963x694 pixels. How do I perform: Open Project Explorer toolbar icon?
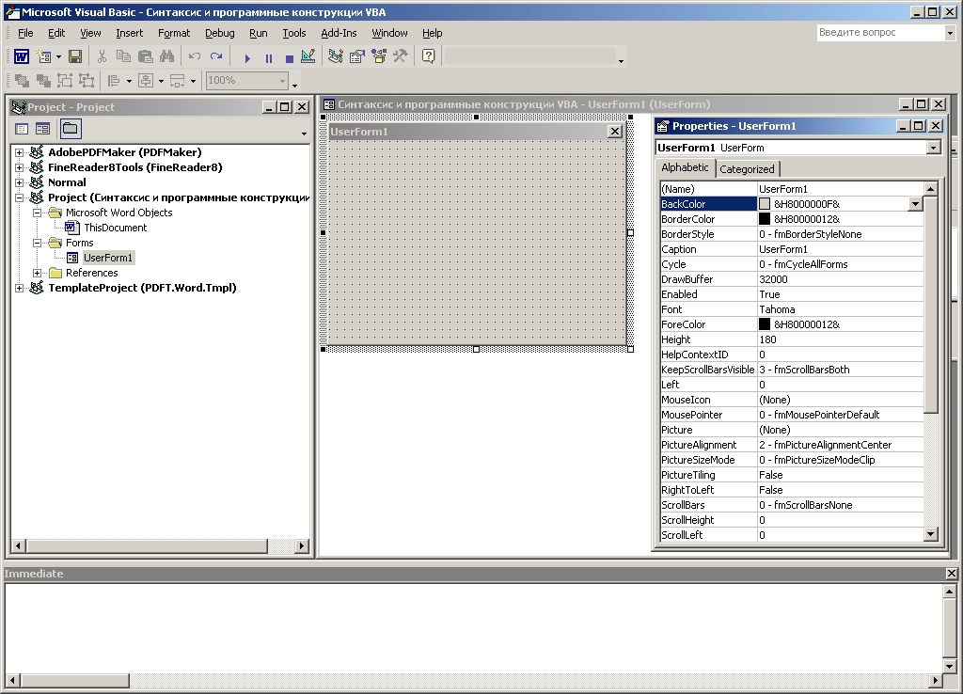(336, 57)
